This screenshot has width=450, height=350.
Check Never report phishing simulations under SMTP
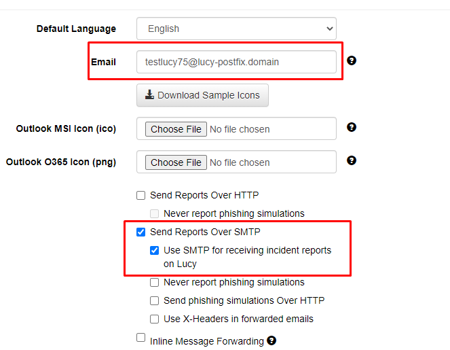tap(154, 283)
